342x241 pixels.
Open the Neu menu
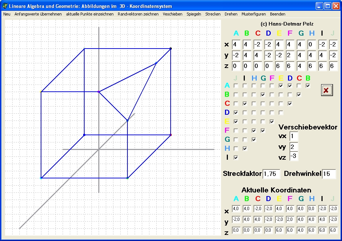6,14
